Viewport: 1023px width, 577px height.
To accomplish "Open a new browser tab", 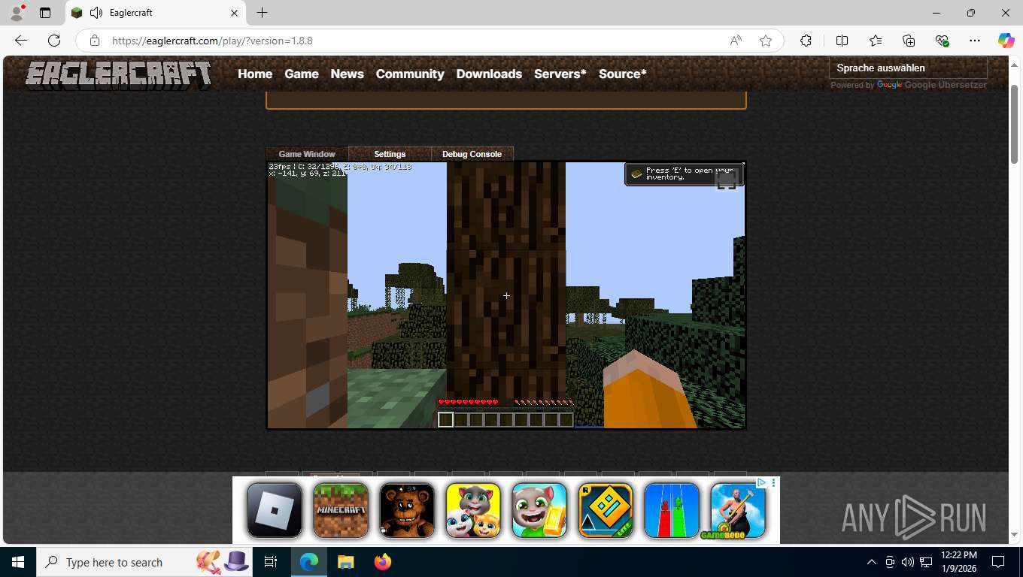I will coord(262,13).
